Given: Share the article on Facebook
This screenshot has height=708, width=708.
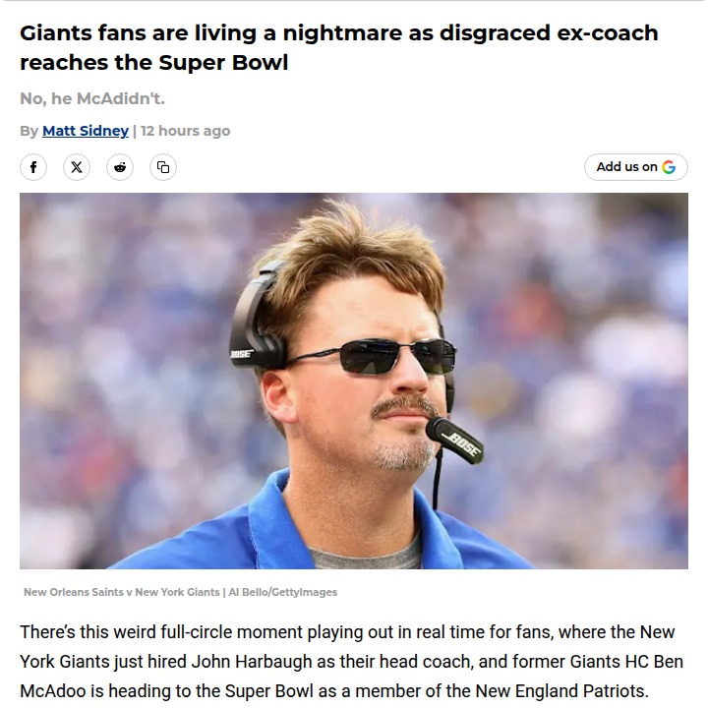Looking at the screenshot, I should 33,167.
